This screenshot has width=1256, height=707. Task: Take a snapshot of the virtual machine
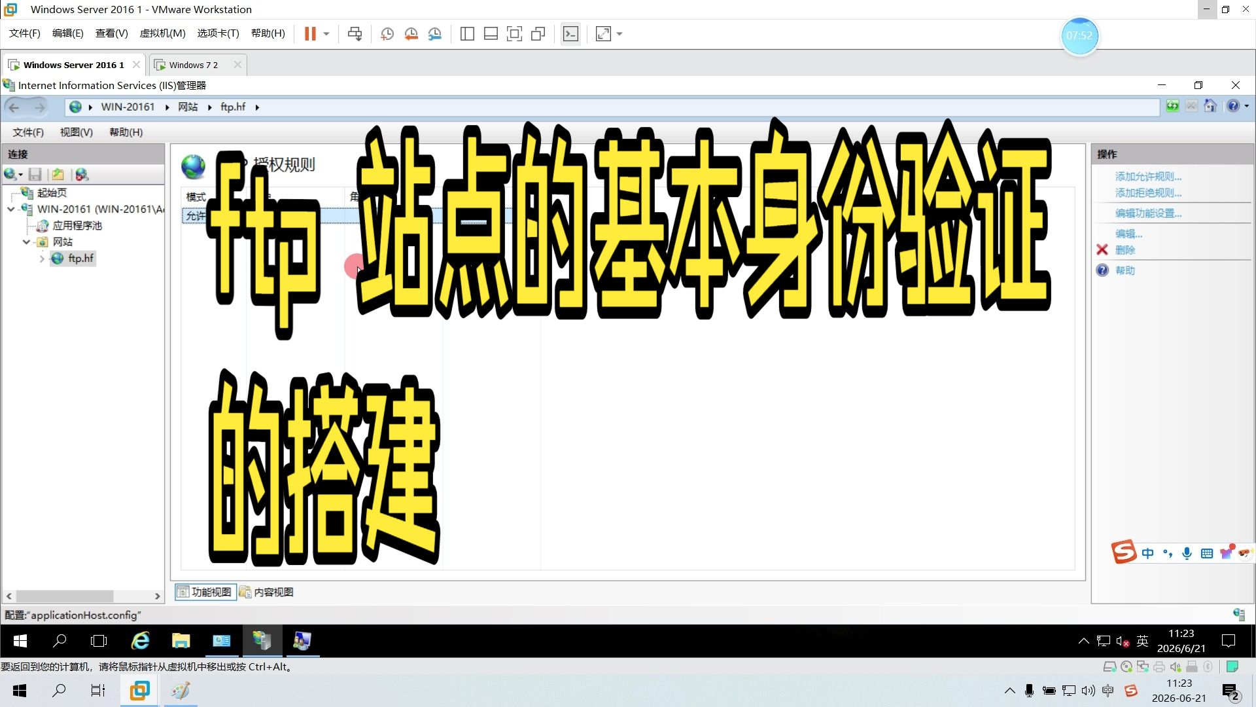(x=387, y=33)
